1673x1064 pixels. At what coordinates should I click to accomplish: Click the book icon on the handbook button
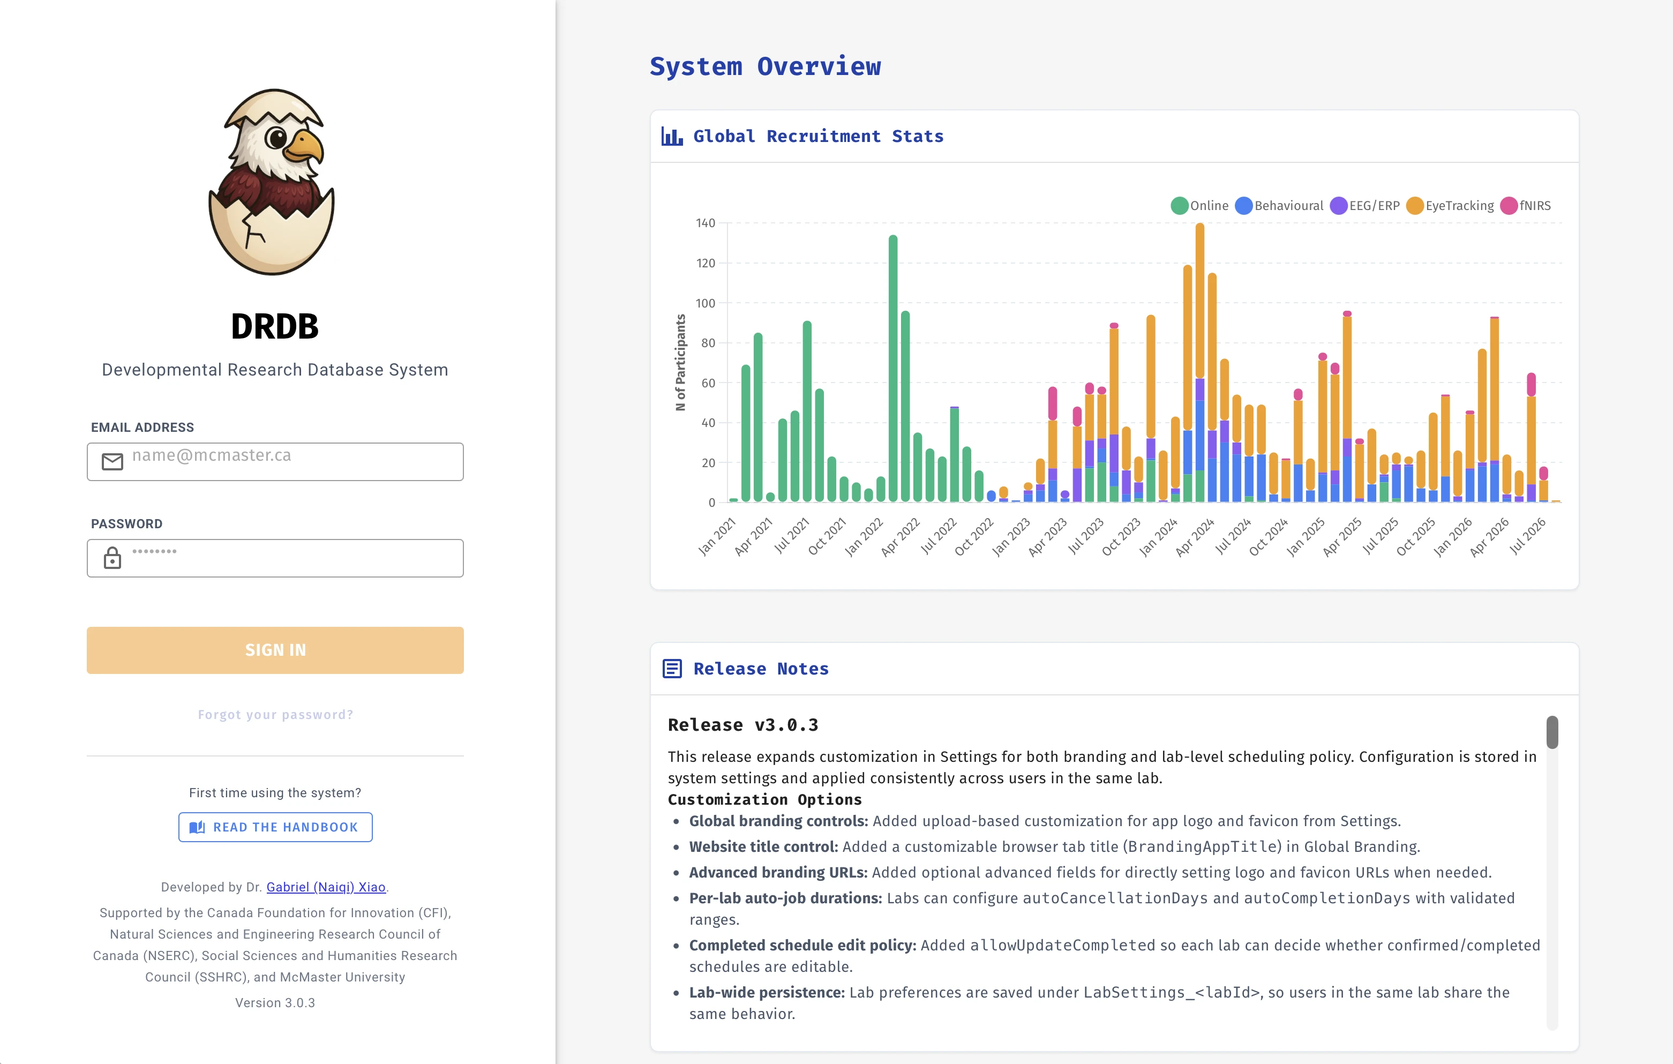pyautogui.click(x=197, y=827)
